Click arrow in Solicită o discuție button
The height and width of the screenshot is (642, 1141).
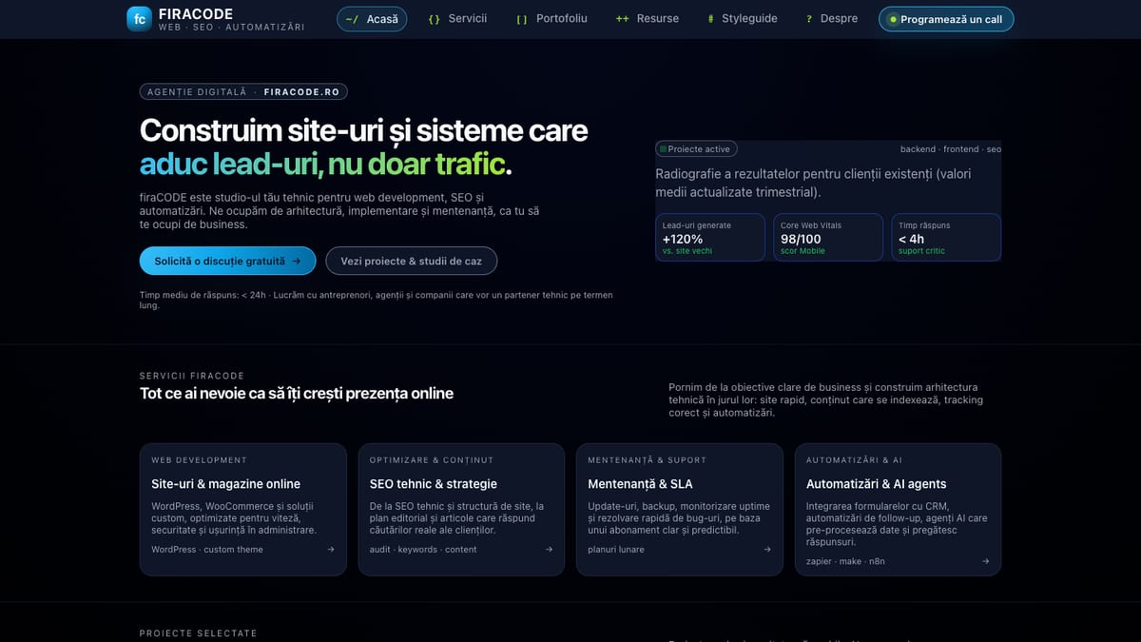point(297,261)
